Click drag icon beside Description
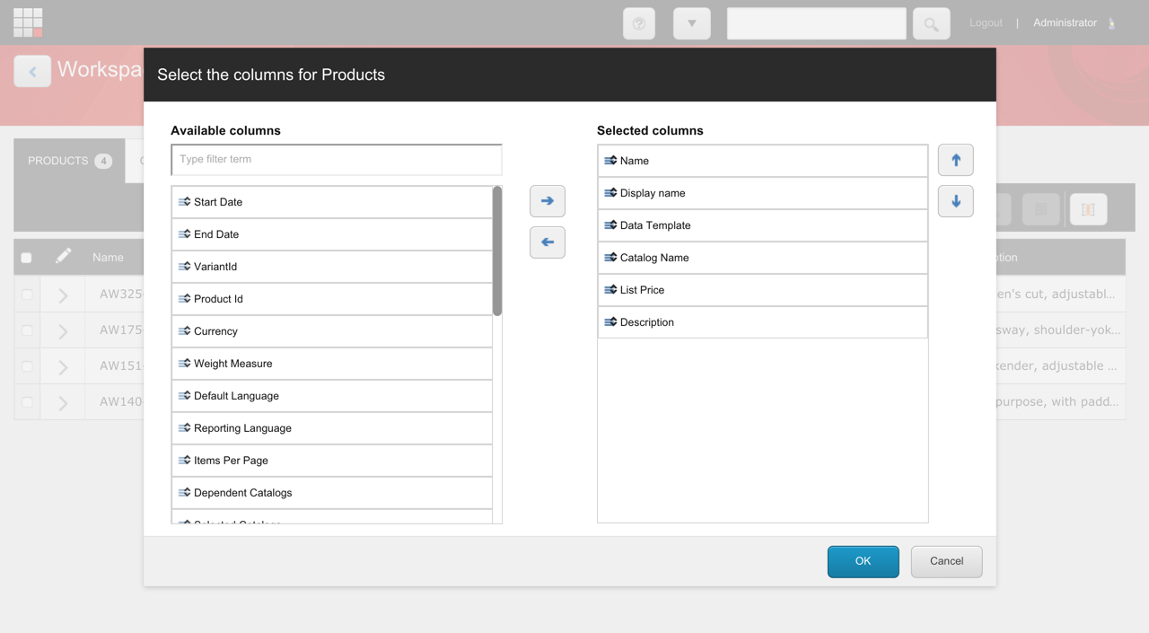This screenshot has height=633, width=1149. tap(610, 322)
